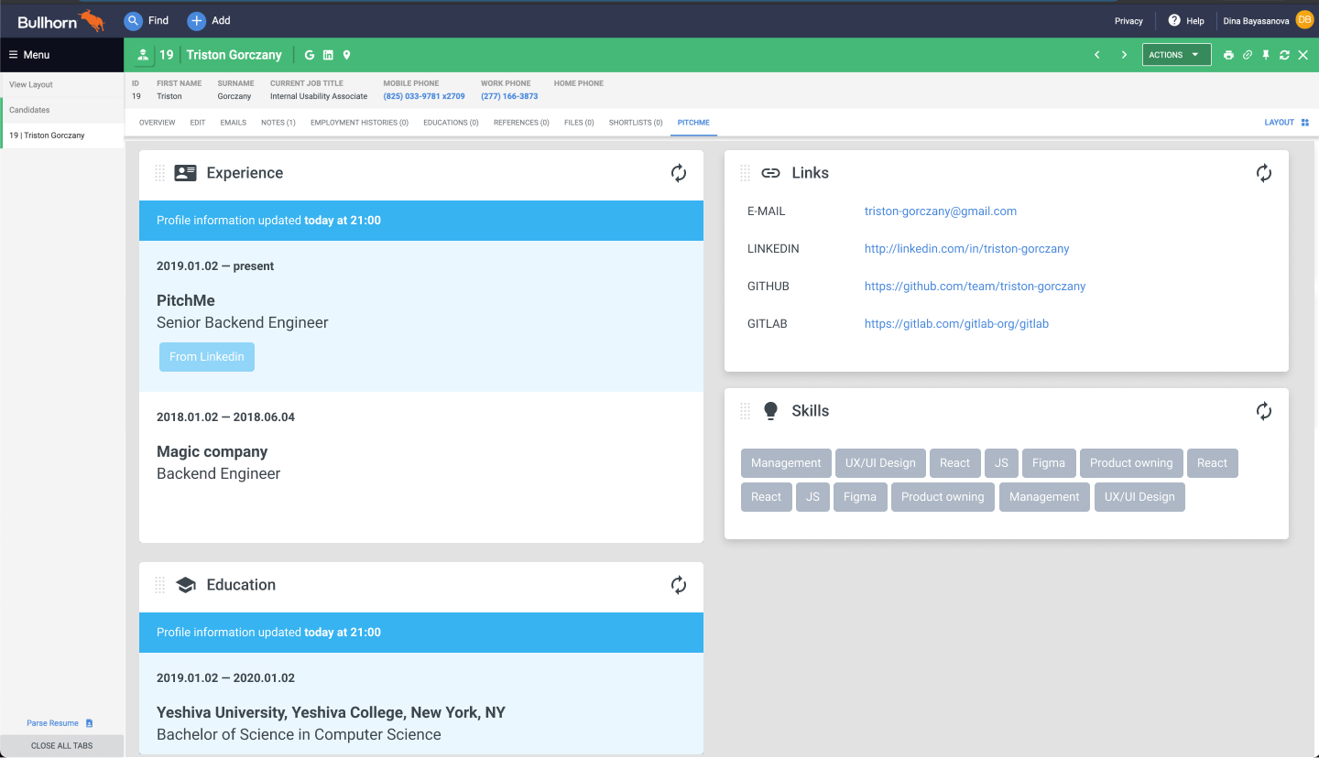This screenshot has height=758, width=1319.
Task: Open the Shortlists (0) tab
Action: 636,123
